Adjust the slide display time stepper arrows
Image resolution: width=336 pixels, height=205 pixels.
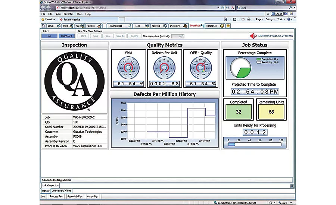point(183,36)
